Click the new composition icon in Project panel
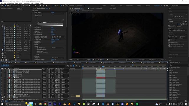Image resolution: width=189 pixels, height=106 pixels. click(x=6, y=60)
